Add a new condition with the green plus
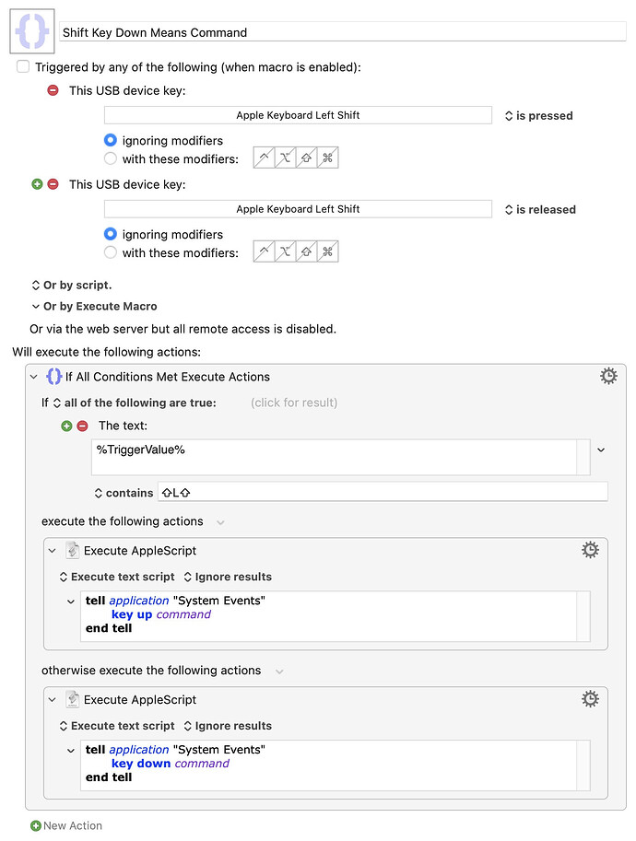636x841 pixels. (66, 426)
